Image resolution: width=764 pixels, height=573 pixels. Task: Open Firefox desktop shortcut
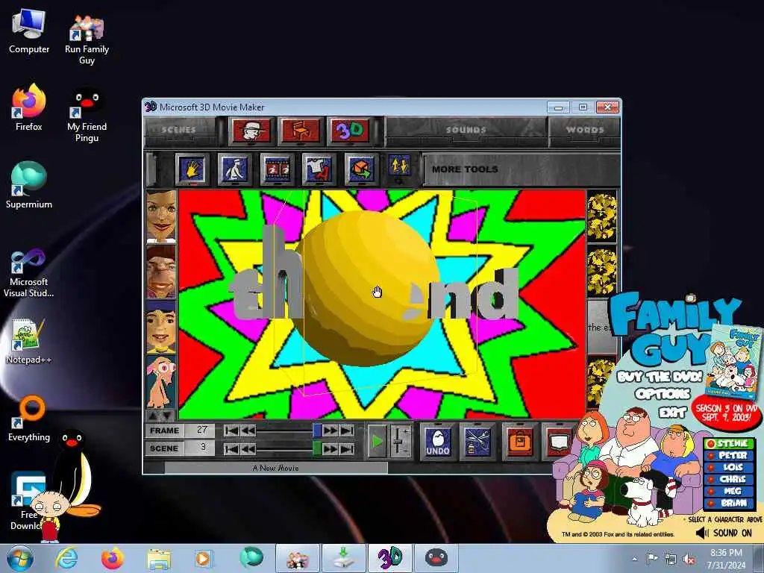[29, 107]
